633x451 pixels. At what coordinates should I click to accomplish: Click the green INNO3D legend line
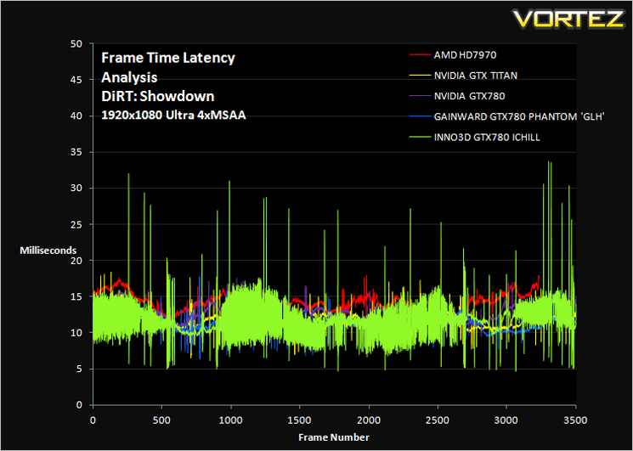420,137
